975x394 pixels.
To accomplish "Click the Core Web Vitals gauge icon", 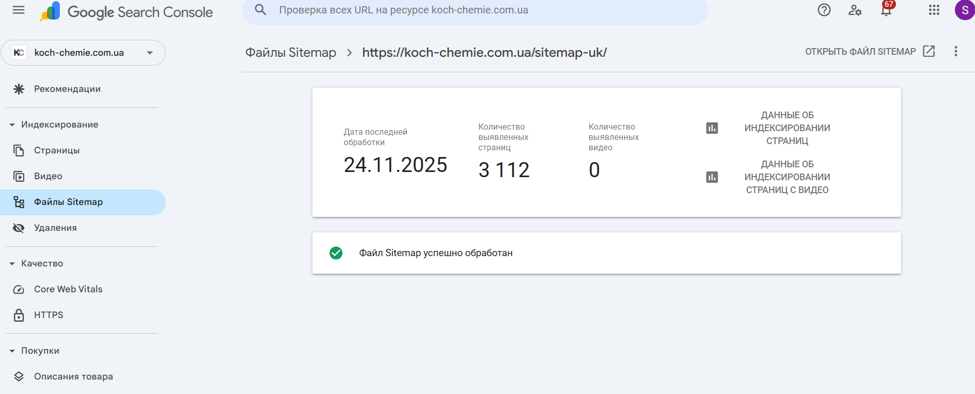I will click(x=19, y=289).
